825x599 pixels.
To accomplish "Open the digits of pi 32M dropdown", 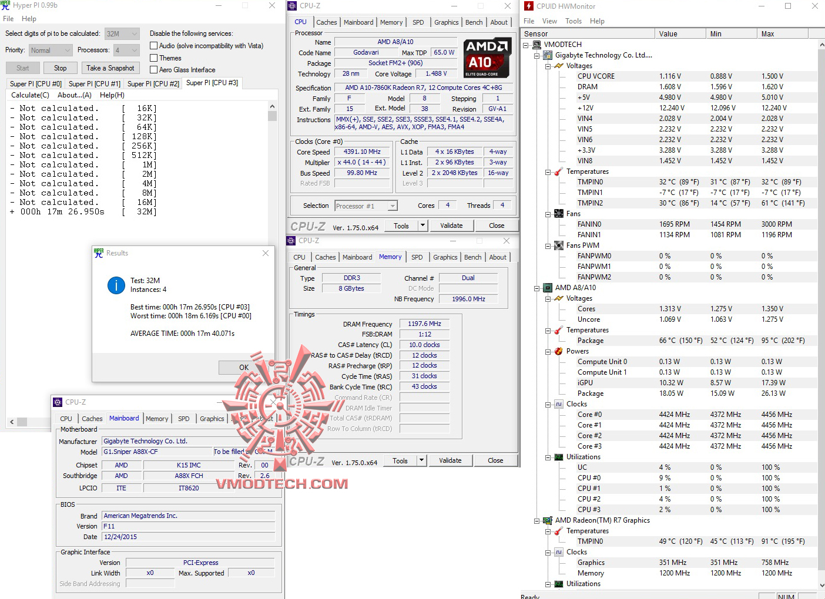I will (x=134, y=34).
